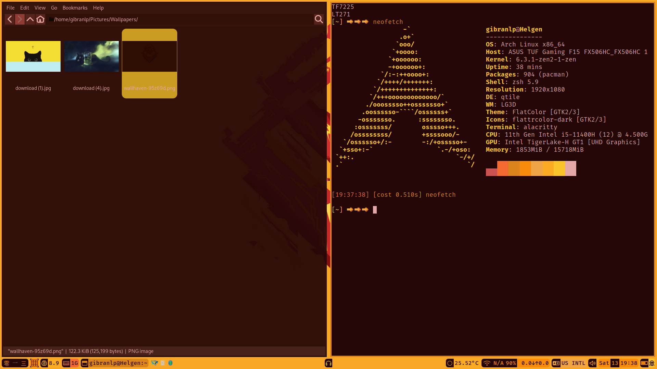Open the View menu
The height and width of the screenshot is (369, 657).
coord(40,8)
